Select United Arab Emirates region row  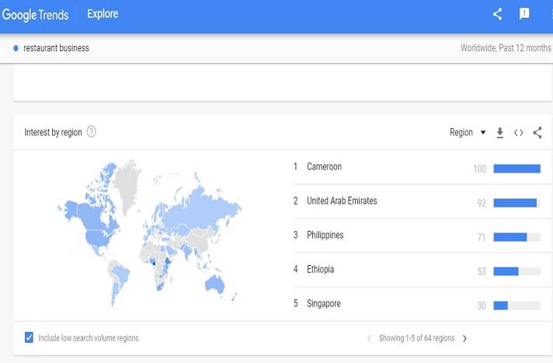[x=342, y=201]
